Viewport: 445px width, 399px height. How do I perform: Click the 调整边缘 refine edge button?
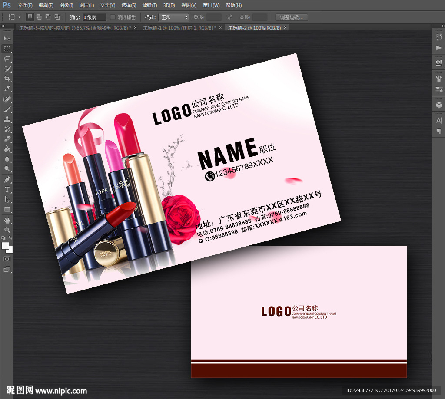click(292, 17)
